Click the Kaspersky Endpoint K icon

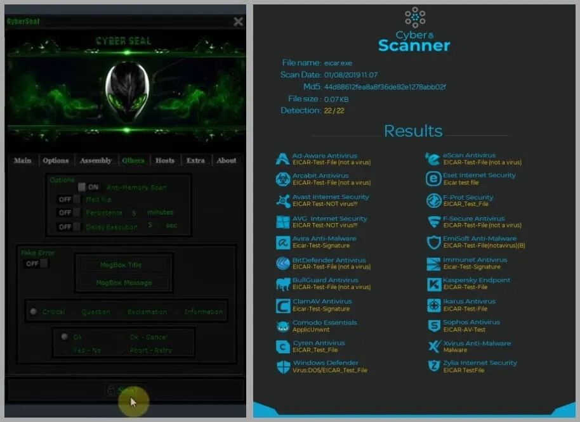click(x=434, y=284)
